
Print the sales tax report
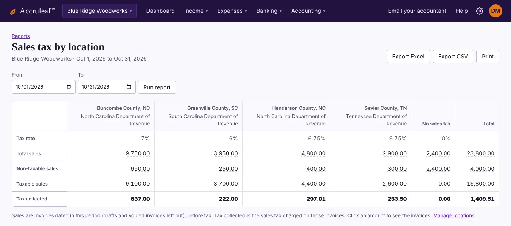[488, 56]
